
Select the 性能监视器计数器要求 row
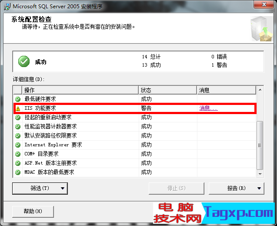click(x=135, y=127)
